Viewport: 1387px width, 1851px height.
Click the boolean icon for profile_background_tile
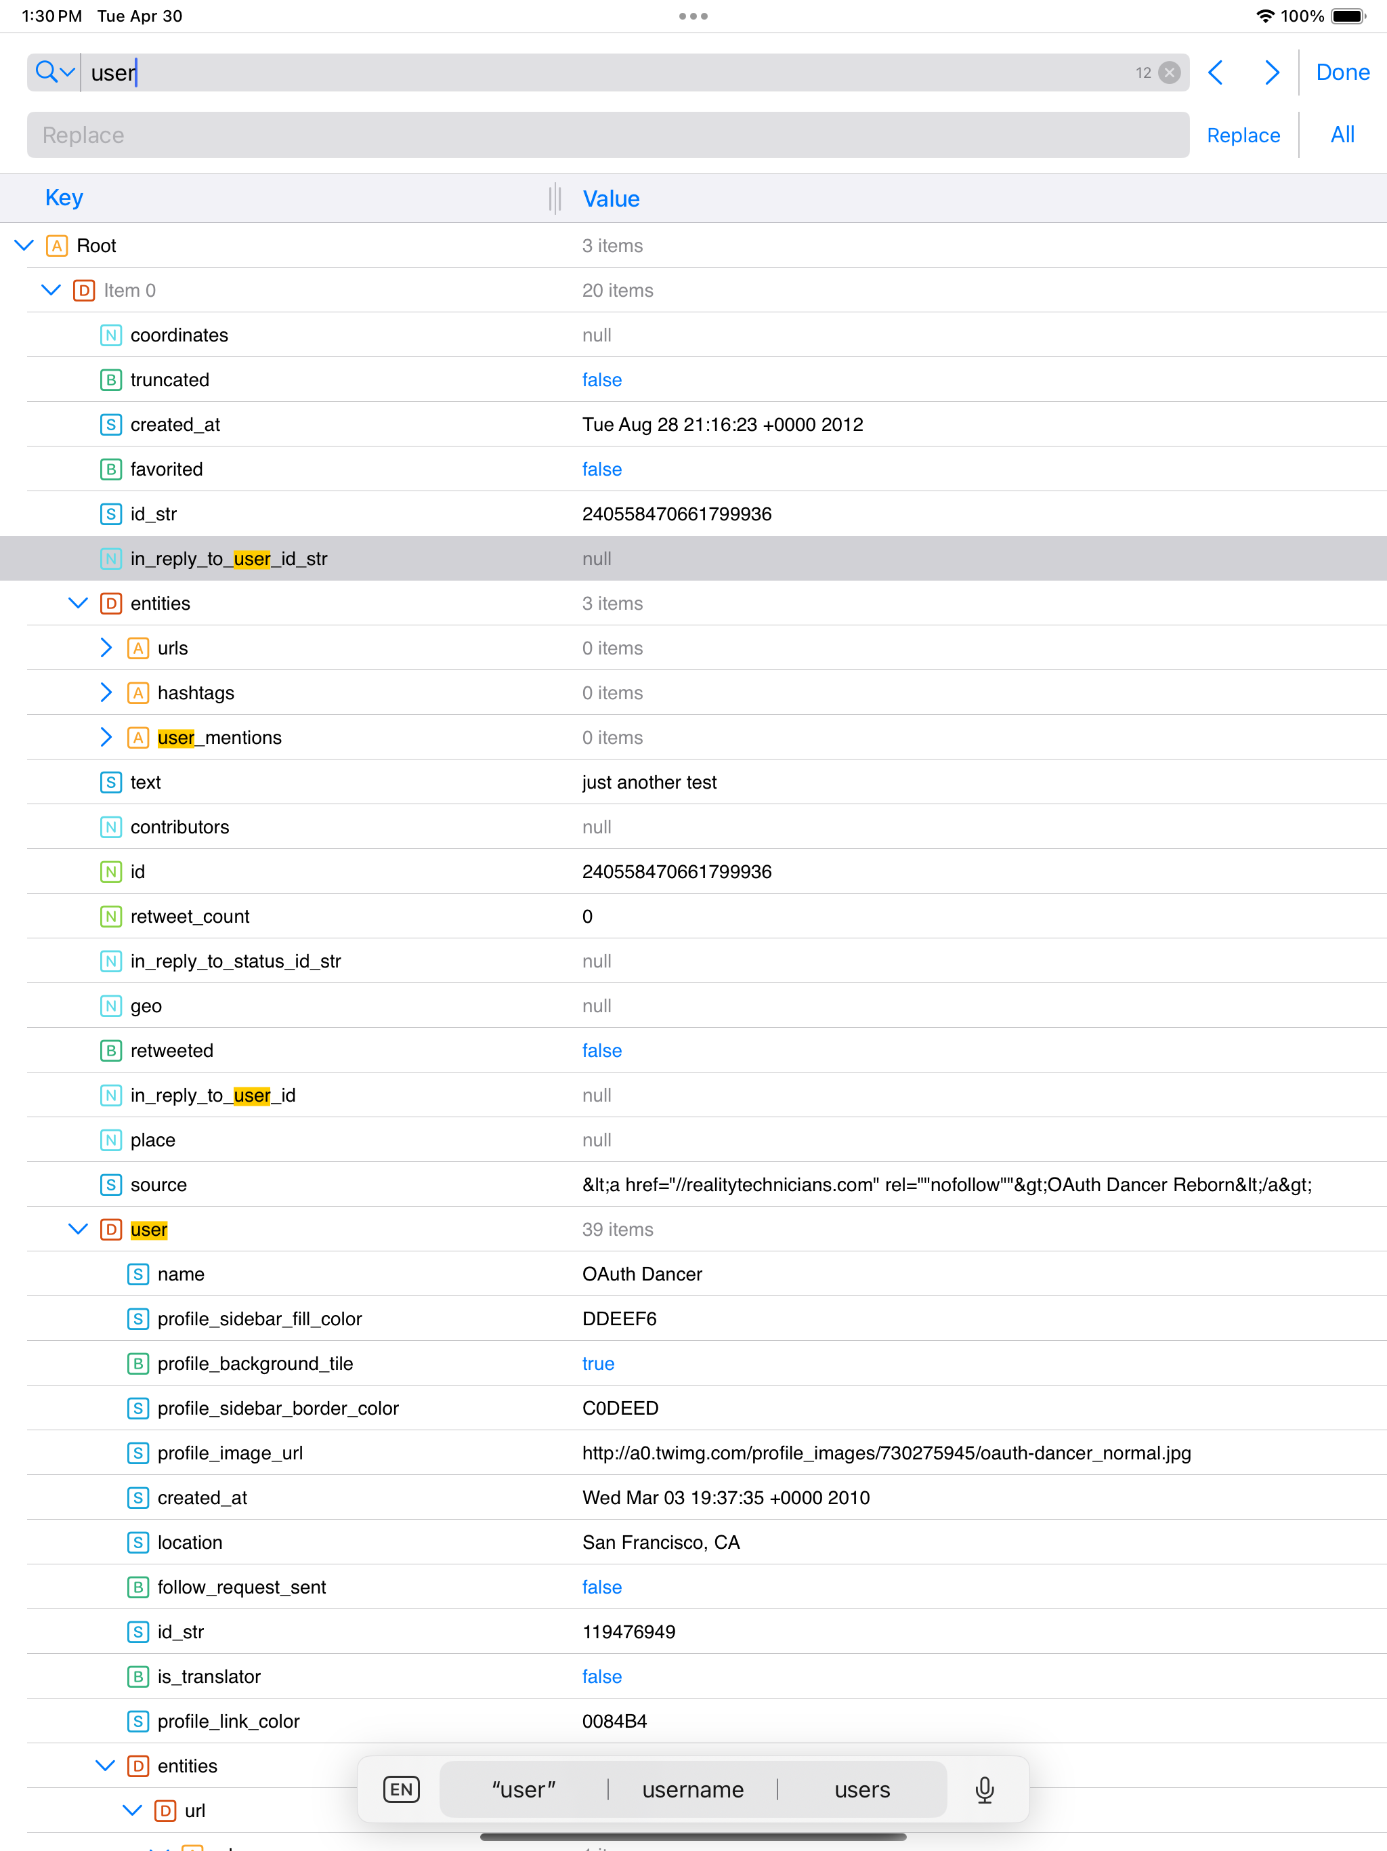(x=138, y=1364)
